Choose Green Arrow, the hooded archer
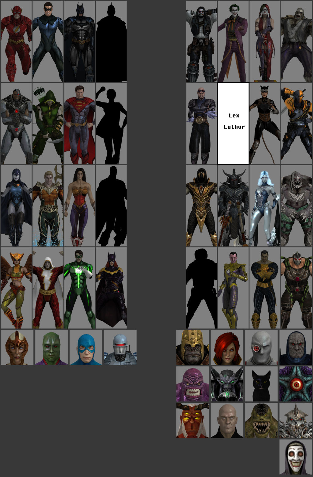The height and width of the screenshot is (477, 313). point(48,124)
